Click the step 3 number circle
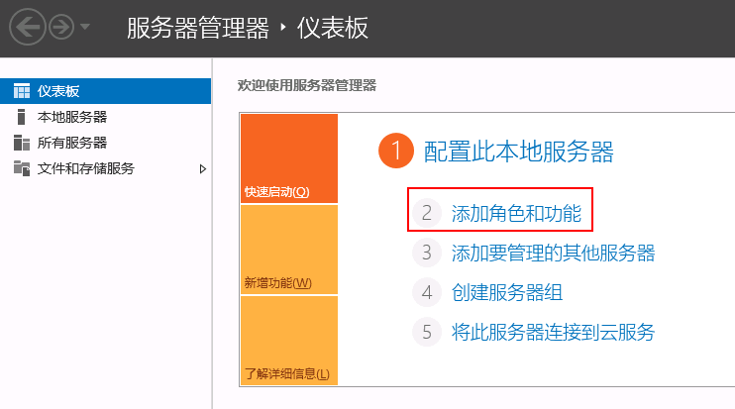This screenshot has width=735, height=409. point(427,253)
